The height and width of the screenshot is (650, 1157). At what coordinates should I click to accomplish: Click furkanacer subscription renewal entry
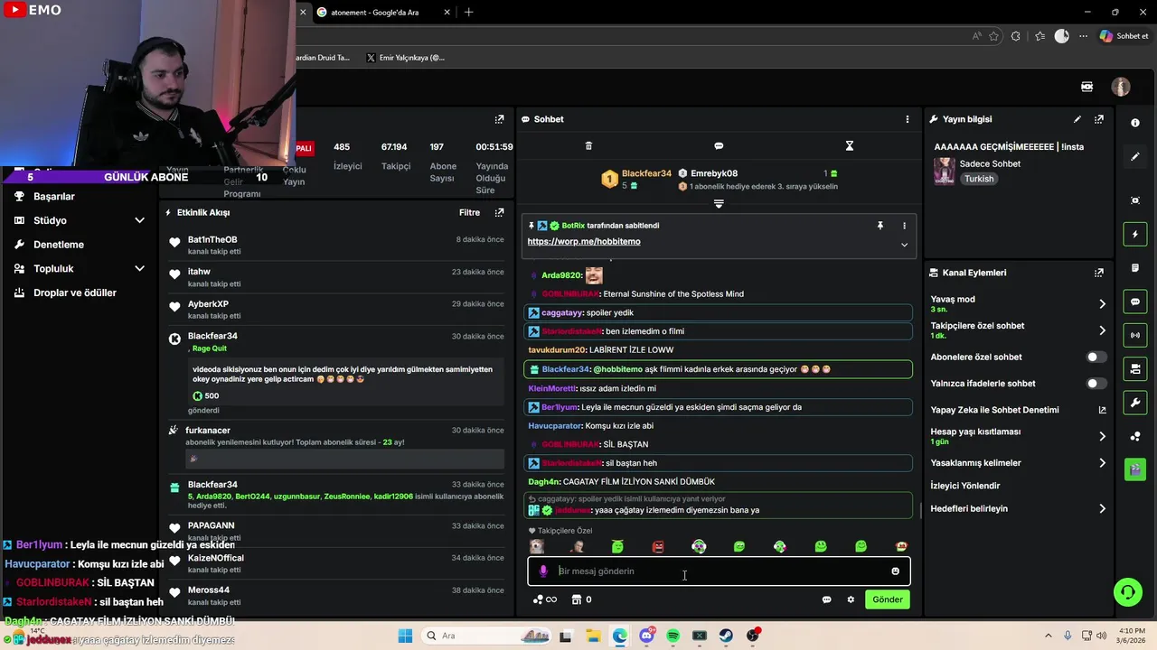[337, 446]
